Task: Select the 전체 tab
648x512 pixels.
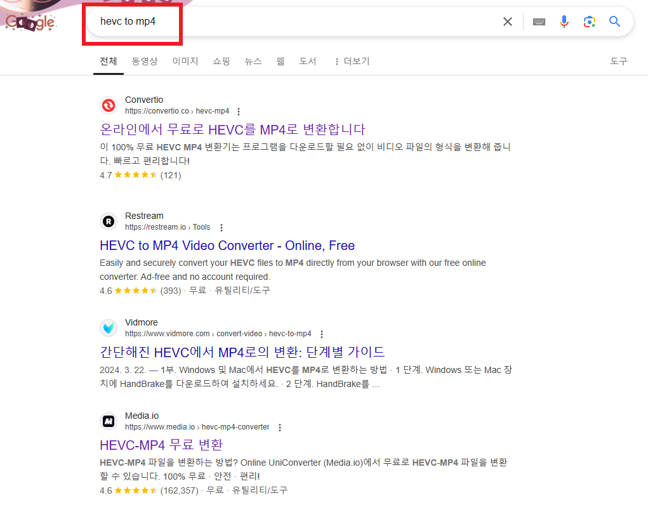Action: click(109, 61)
